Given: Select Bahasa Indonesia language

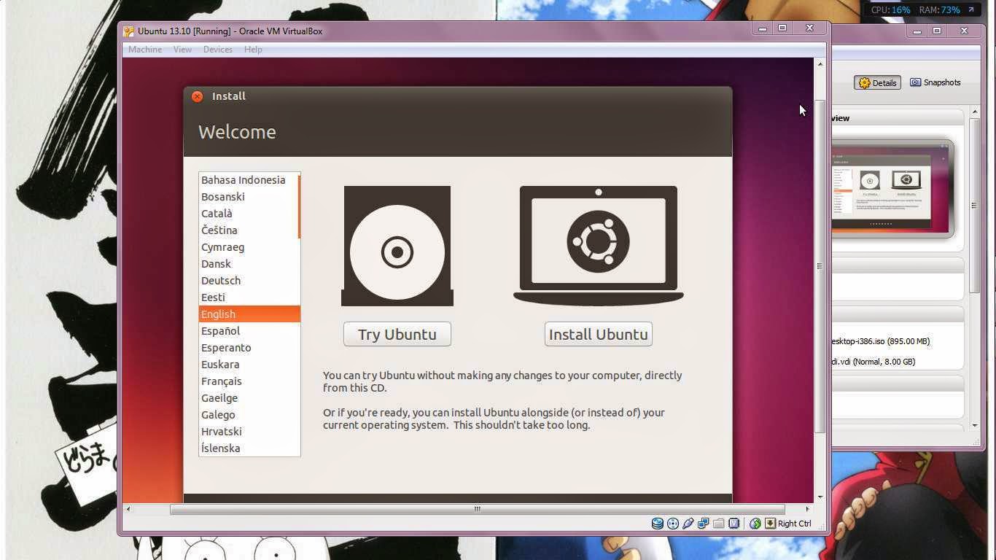Looking at the screenshot, I should pos(249,180).
